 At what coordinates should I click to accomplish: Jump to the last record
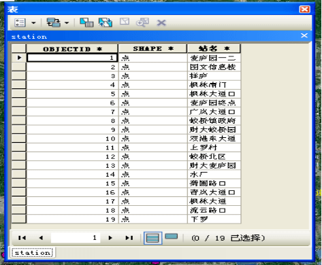click(x=129, y=238)
